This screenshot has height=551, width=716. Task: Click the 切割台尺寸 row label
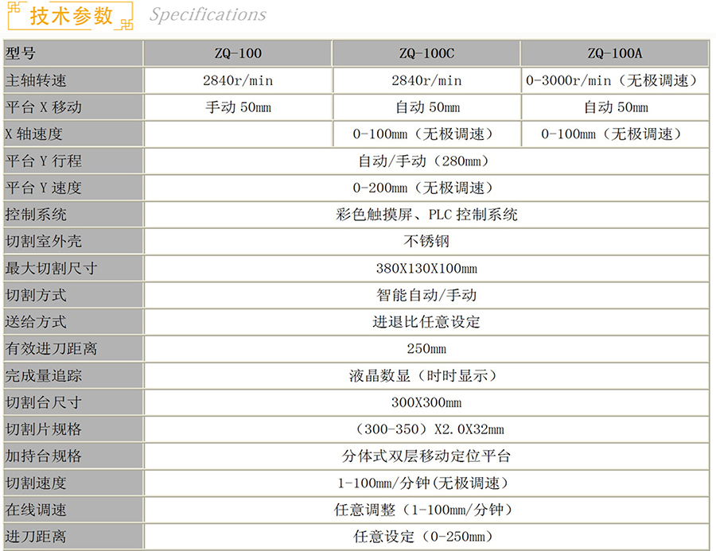pos(44,402)
